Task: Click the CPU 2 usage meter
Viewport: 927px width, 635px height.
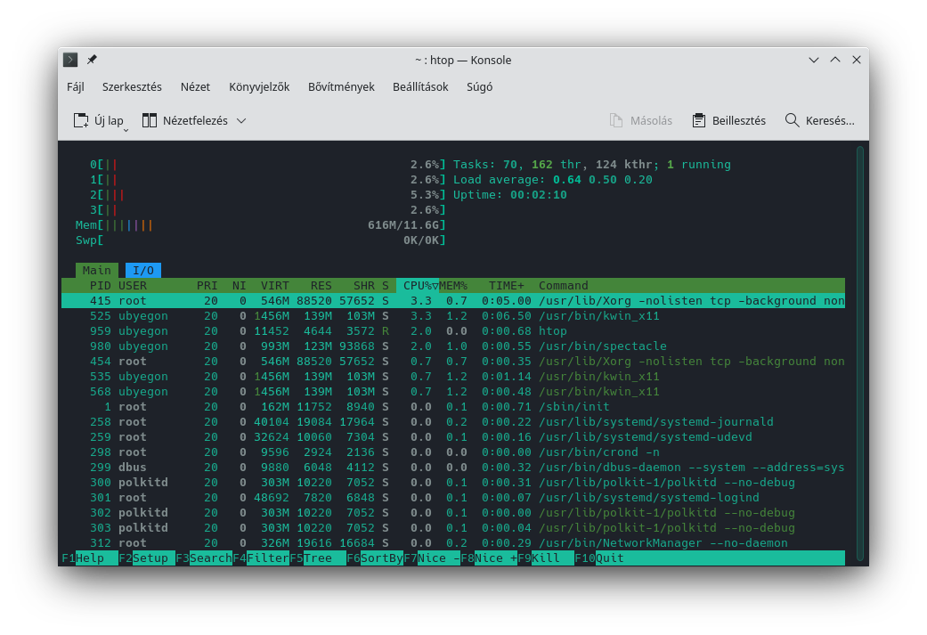Action: point(268,194)
